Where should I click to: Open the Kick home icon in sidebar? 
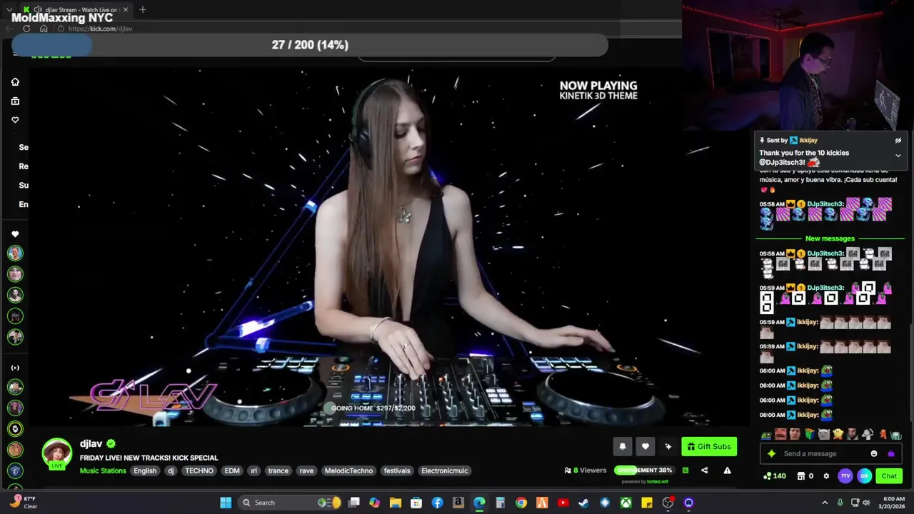[15, 82]
